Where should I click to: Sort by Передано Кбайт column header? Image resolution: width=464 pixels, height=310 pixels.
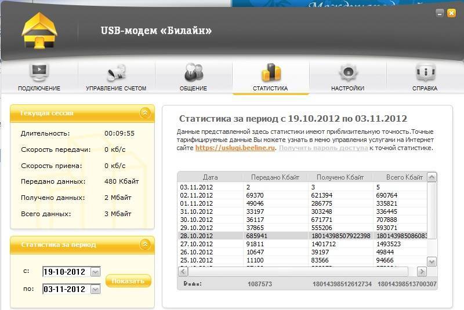click(275, 177)
